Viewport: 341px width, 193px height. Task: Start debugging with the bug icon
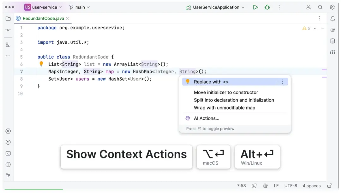(267, 7)
